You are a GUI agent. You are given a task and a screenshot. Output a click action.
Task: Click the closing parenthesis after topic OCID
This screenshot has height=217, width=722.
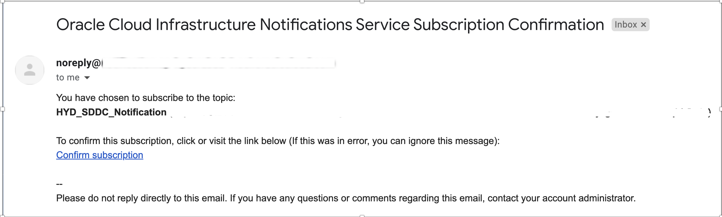click(x=709, y=112)
